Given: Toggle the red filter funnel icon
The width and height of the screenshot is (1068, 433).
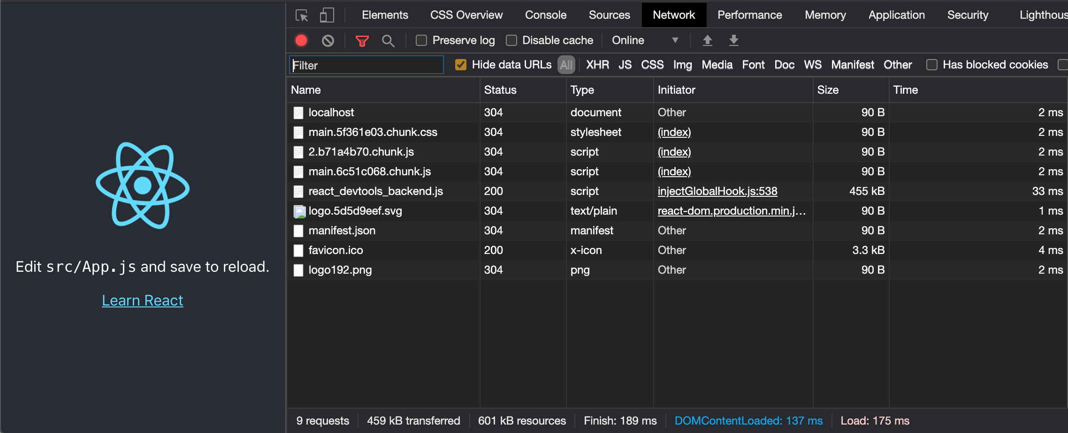Looking at the screenshot, I should point(362,41).
